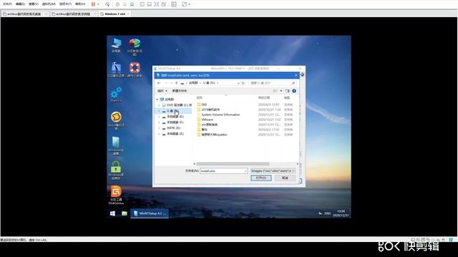Viewport: 458px width, 257px height.
Task: Click the Windows Start button
Action: [x=112, y=213]
